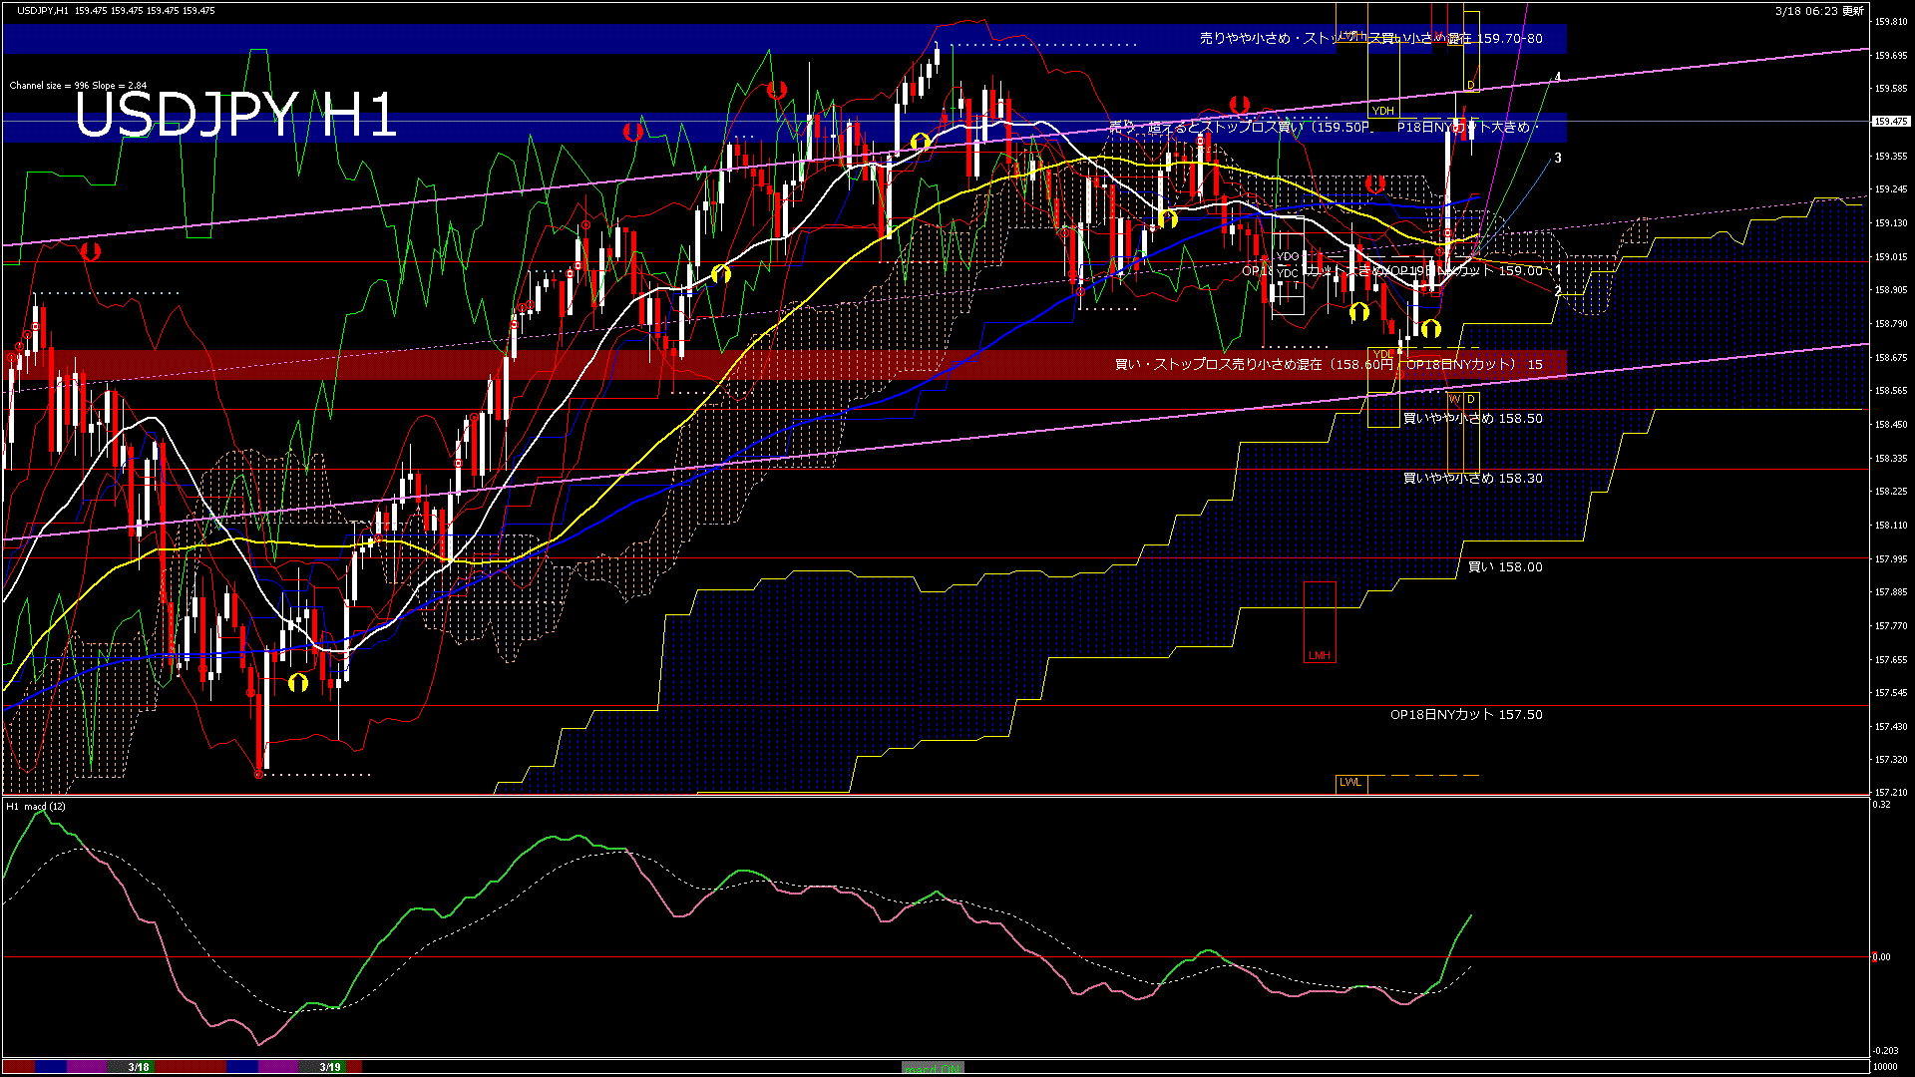Click the red 158.60 buy-zone band text
The width and height of the screenshot is (1915, 1077).
click(x=1327, y=365)
